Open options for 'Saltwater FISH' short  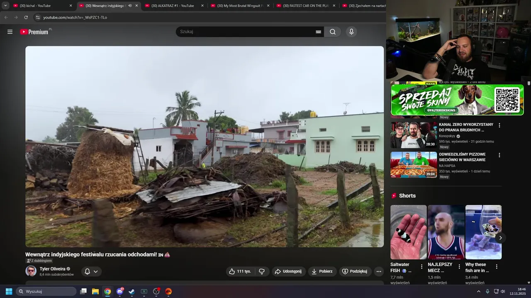(421, 267)
